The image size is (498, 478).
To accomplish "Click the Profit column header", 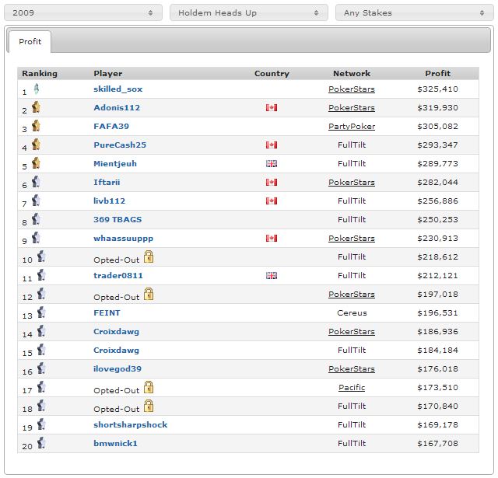I will [x=437, y=74].
